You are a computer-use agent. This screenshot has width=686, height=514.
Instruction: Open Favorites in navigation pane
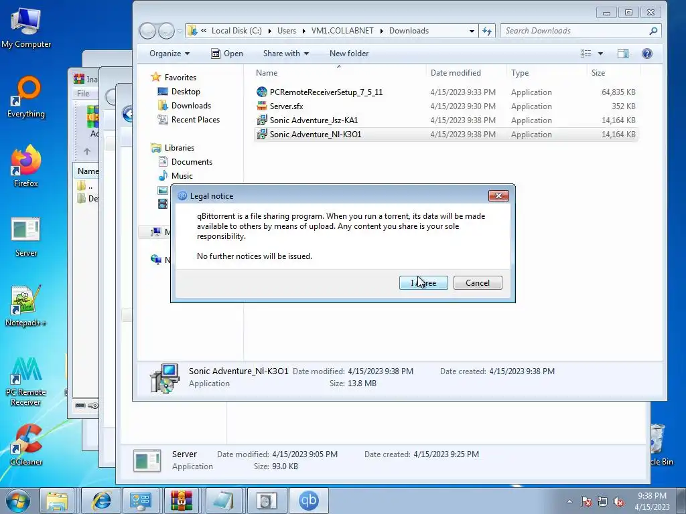180,78
